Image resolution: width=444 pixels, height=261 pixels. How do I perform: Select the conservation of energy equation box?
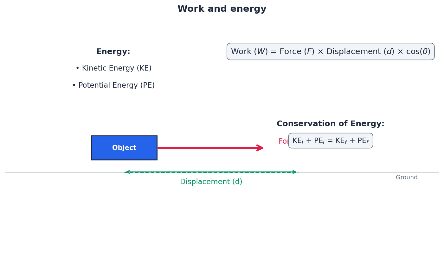[x=331, y=140]
